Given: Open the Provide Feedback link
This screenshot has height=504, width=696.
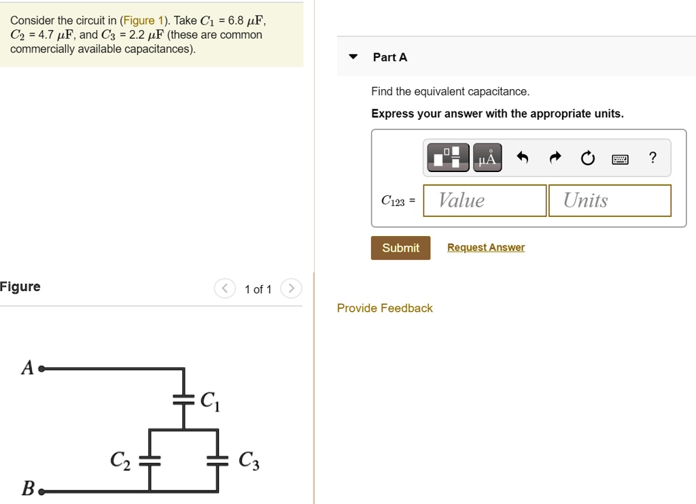Looking at the screenshot, I should point(385,308).
